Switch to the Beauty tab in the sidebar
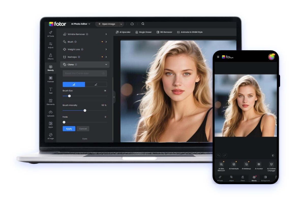 [51, 67]
